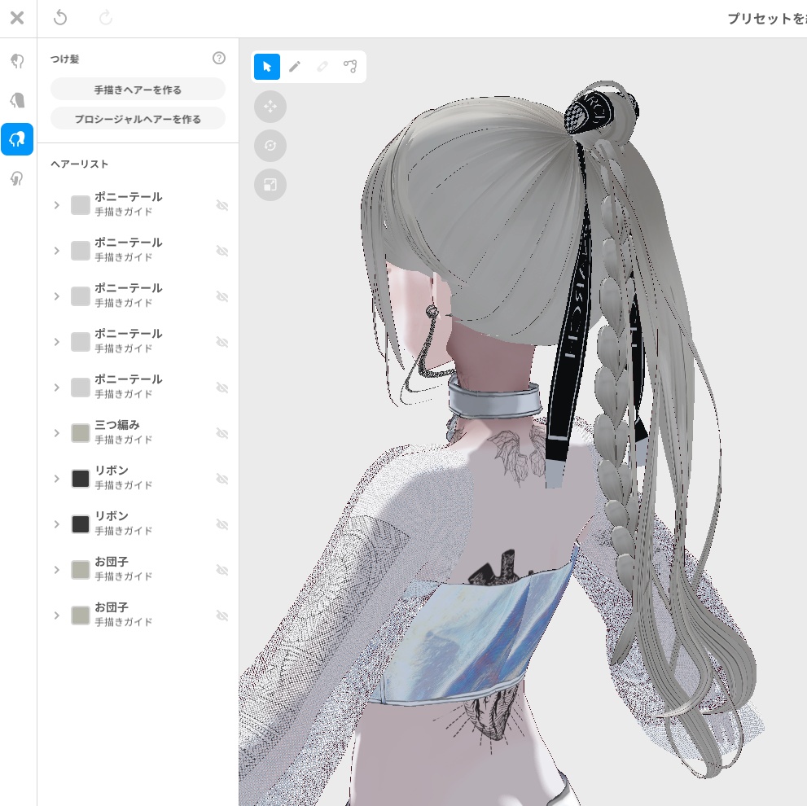This screenshot has height=806, width=807.
Task: Click the rotate gizmo icon
Action: click(x=270, y=146)
